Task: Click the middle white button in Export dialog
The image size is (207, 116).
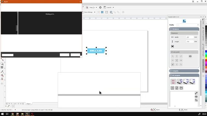Action: (65, 55)
